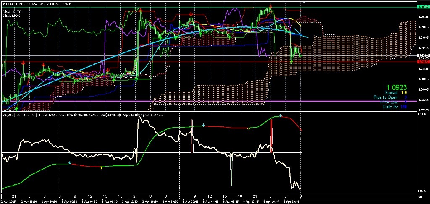Click the green 1.10347 price tag
430x204 pixels.
point(423,7)
